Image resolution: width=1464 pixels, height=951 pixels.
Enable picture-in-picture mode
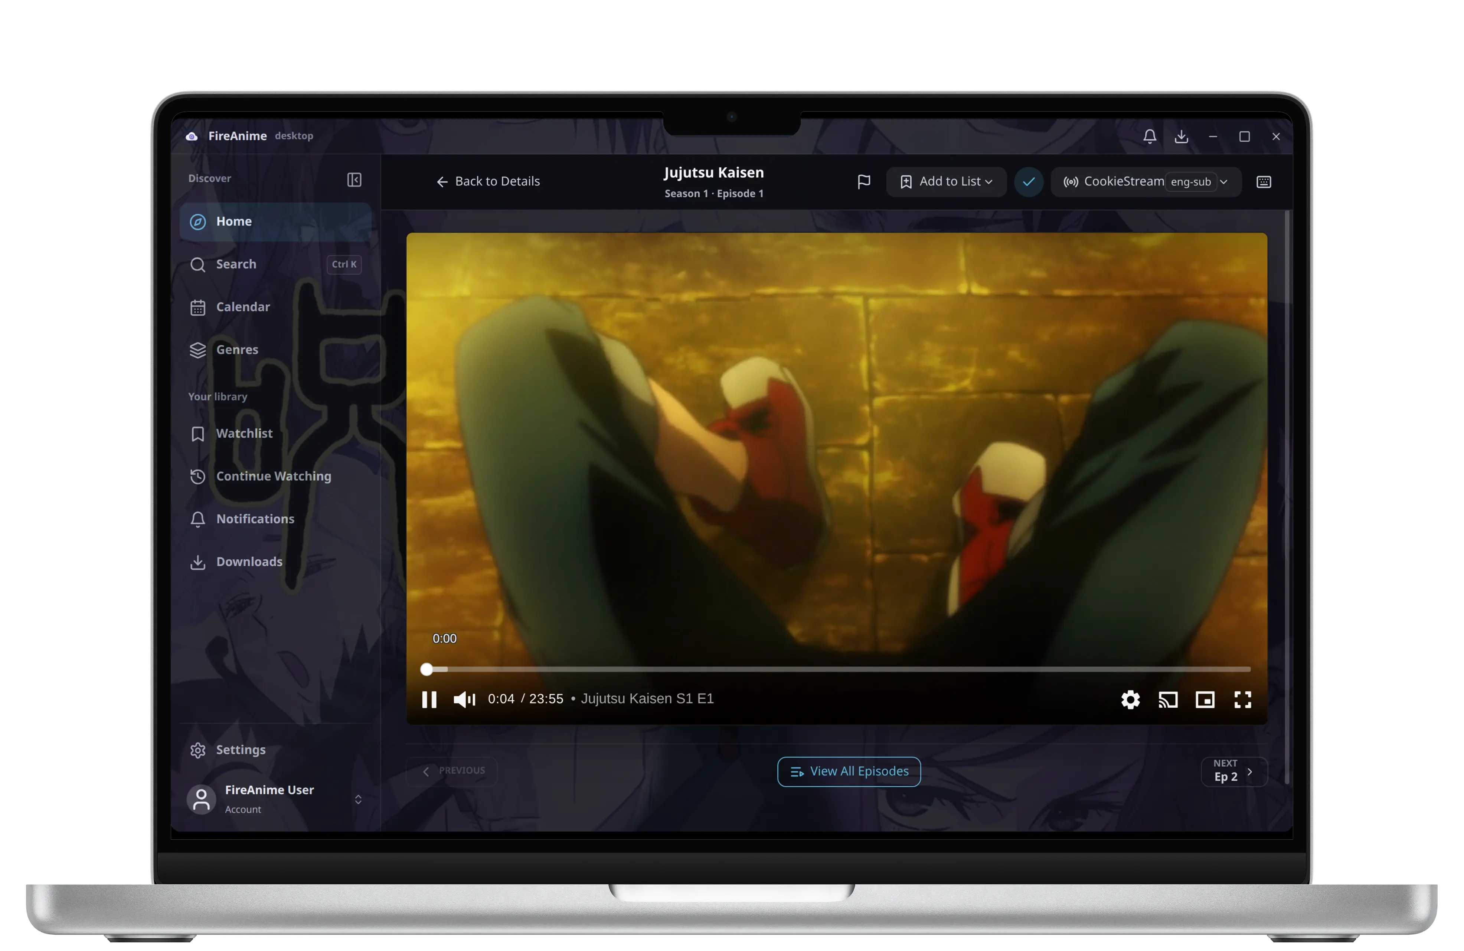[x=1205, y=699]
